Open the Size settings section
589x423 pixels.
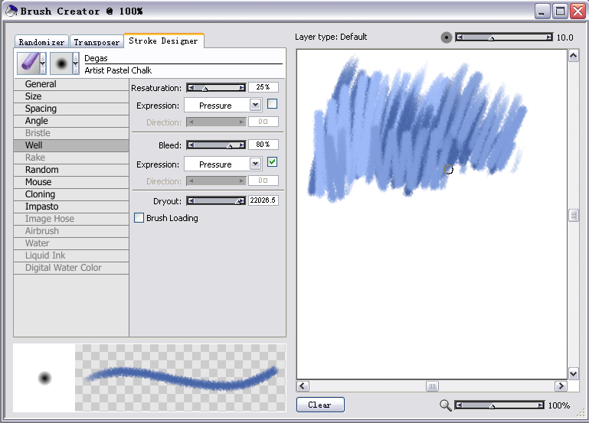pos(71,96)
